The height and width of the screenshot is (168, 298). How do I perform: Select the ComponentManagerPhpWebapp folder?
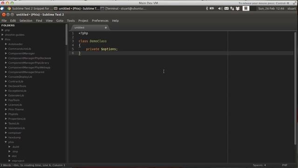29,67
